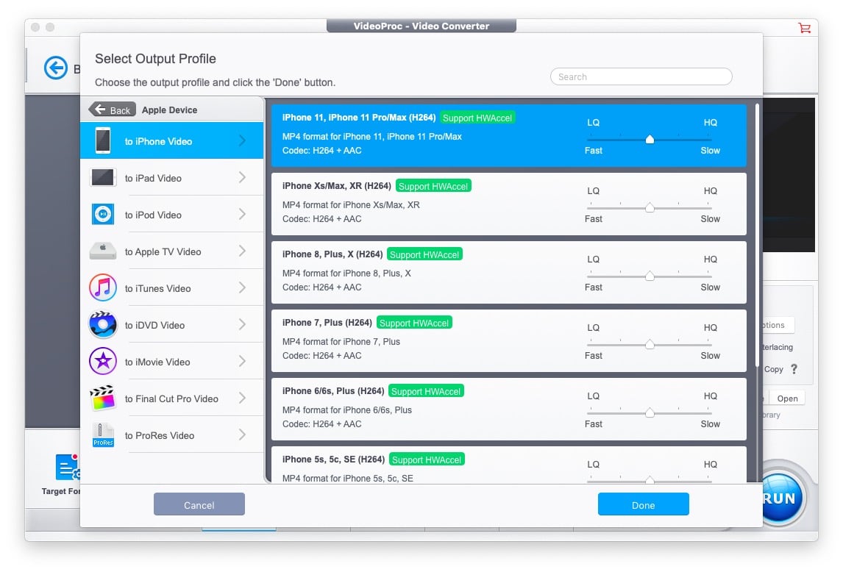Click Support HWAccel badge on iPhone 8 profile

(x=424, y=254)
